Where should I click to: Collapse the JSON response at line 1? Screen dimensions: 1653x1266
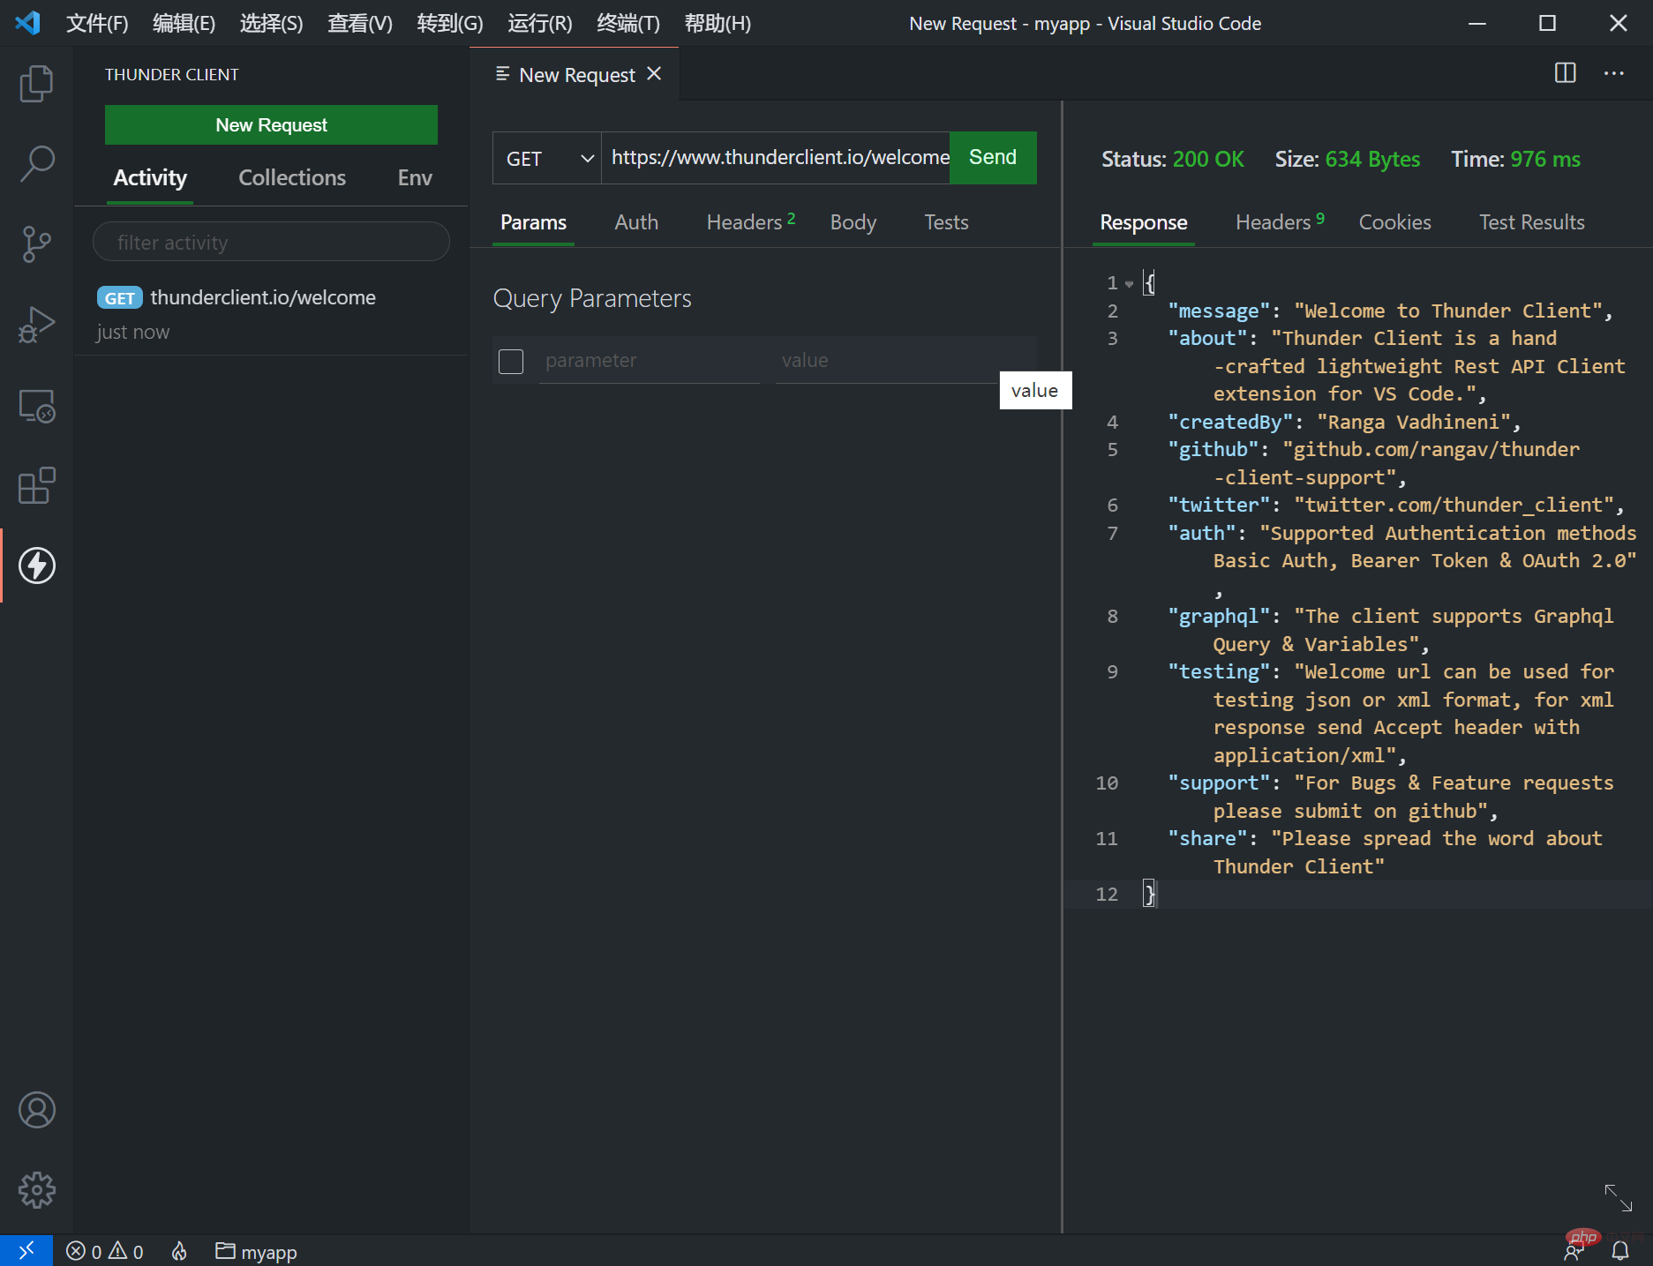(x=1129, y=284)
